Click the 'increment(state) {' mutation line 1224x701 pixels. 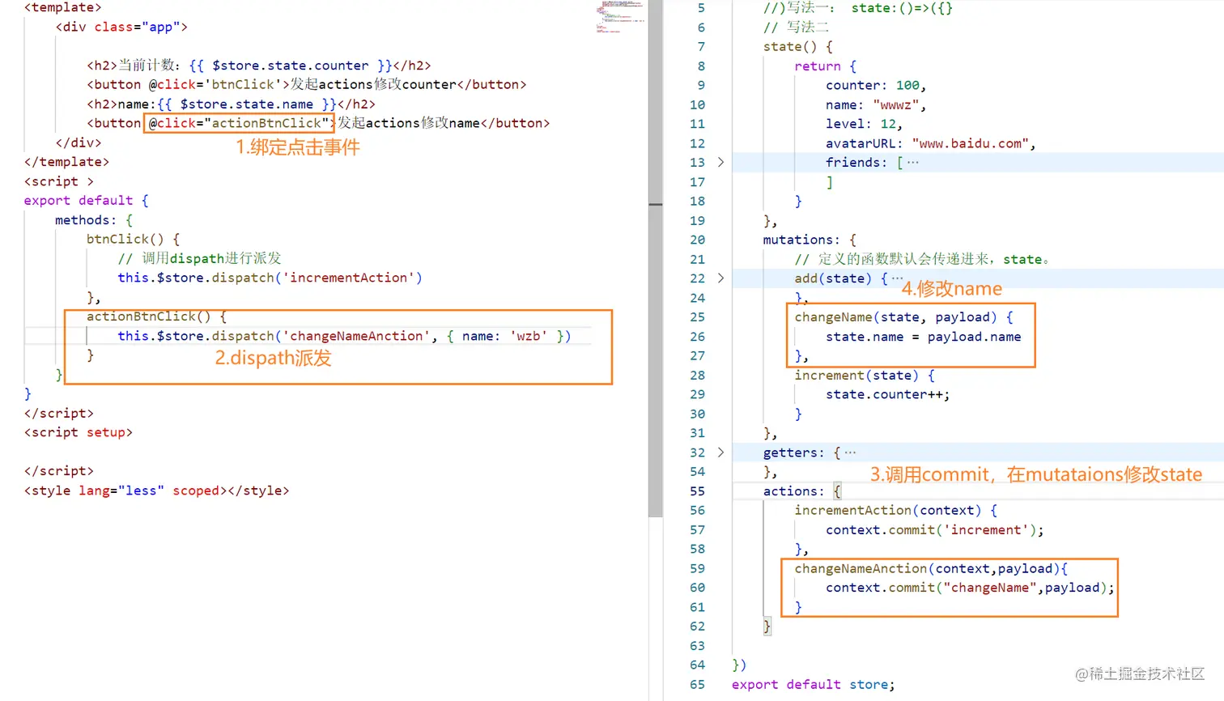pyautogui.click(x=865, y=376)
